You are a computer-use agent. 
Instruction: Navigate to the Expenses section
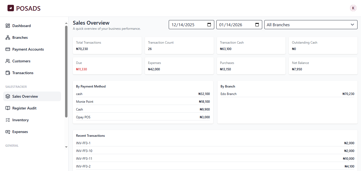coord(20,131)
